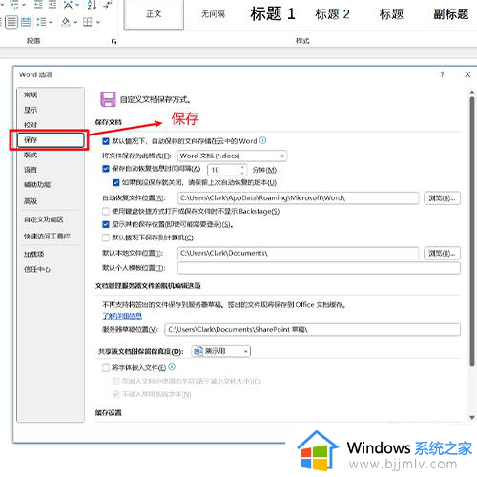Apply the 副标题 (Subtitle) style
Viewport: 477px width, 477px height.
coord(451,14)
